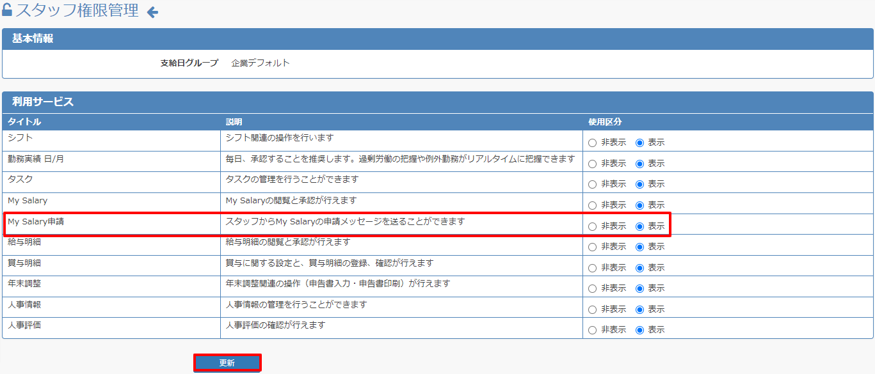This screenshot has height=374, width=875.
Task: Set My Salary row to 表示
Action: pos(639,205)
